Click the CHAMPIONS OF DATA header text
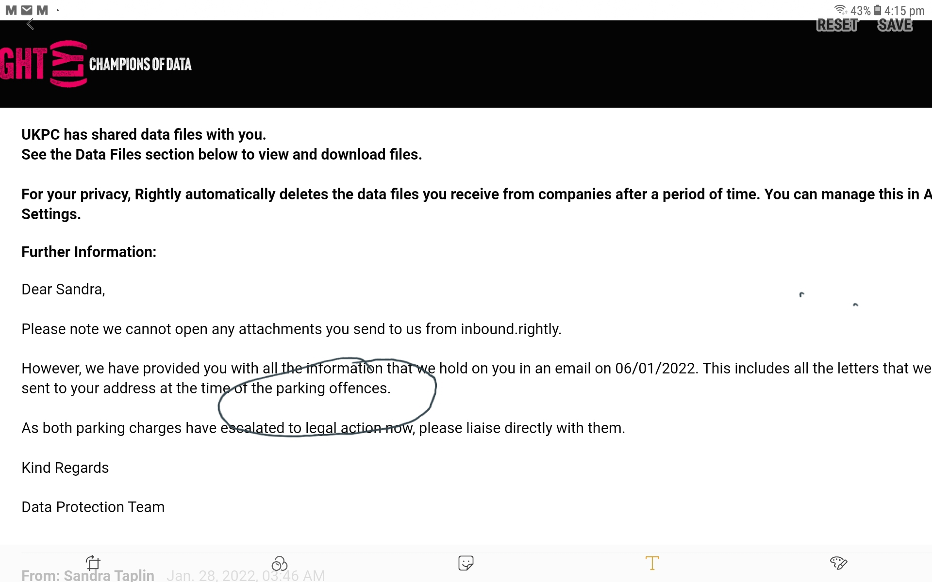Screen dimensions: 932x582 (x=140, y=64)
